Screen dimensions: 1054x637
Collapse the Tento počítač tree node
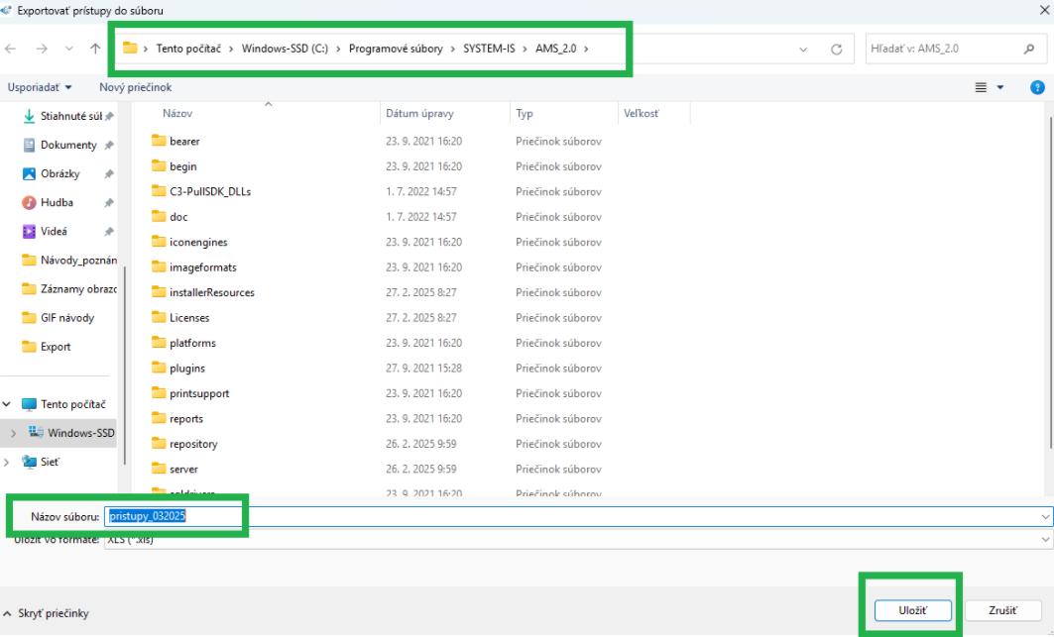click(10, 404)
